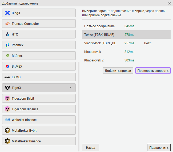Click the MetaBroker Bybit icon
This screenshot has height=152, width=173.
point(7,130)
